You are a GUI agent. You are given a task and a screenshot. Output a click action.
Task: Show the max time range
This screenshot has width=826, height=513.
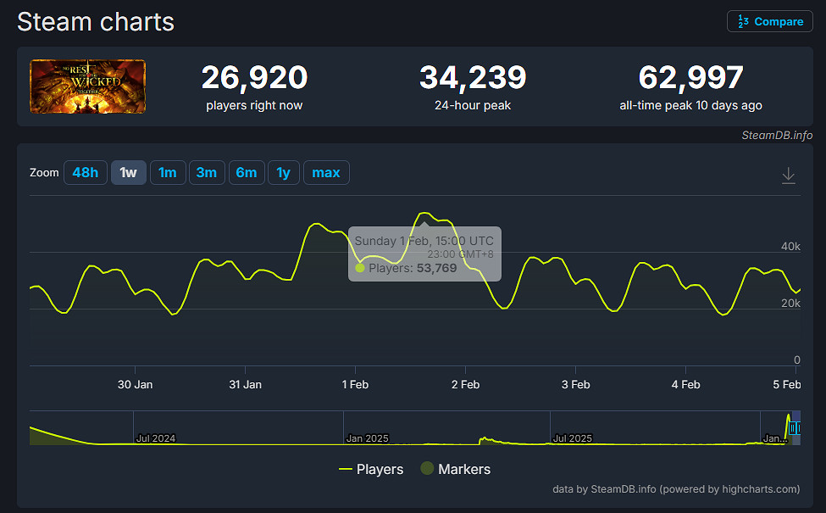click(326, 173)
